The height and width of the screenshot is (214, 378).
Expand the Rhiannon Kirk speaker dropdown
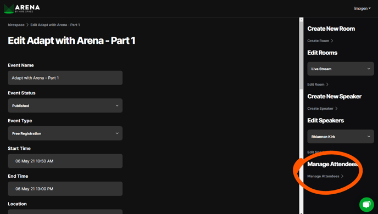point(341,137)
